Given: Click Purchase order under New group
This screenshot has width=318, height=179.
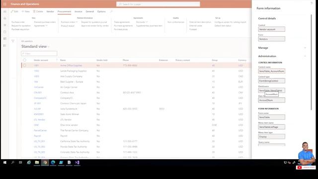Looking at the screenshot, I should point(18,22).
